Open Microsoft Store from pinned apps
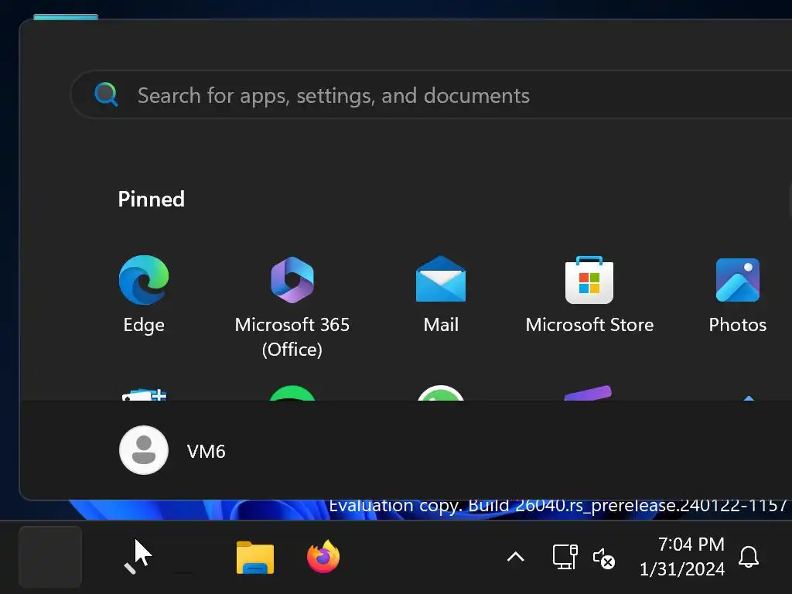Viewport: 792px width, 594px height. (x=589, y=295)
